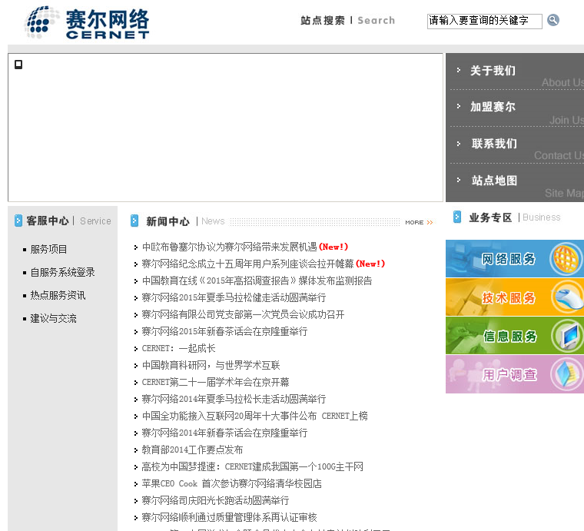The width and height of the screenshot is (584, 531).
Task: Click the broken image placeholder in the banner
Action: pyautogui.click(x=18, y=65)
